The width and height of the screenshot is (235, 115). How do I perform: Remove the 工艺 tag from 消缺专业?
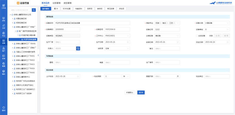[x=174, y=23]
